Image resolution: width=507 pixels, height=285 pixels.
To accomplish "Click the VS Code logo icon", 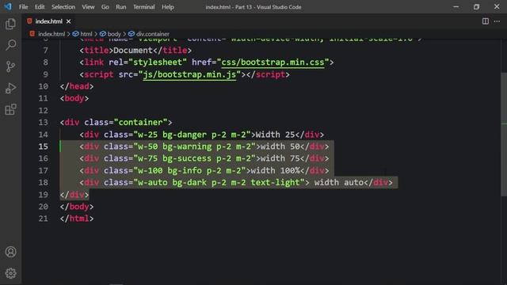I will click(8, 6).
